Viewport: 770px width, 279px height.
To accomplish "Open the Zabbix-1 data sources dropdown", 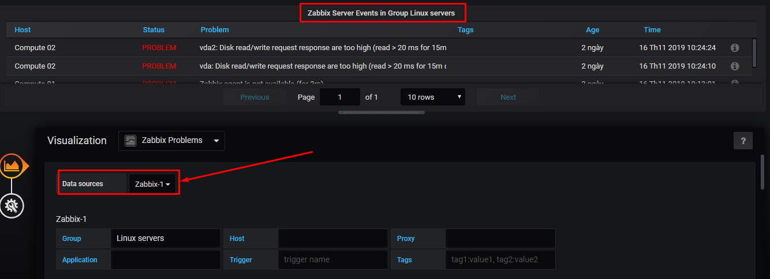I will [x=152, y=184].
